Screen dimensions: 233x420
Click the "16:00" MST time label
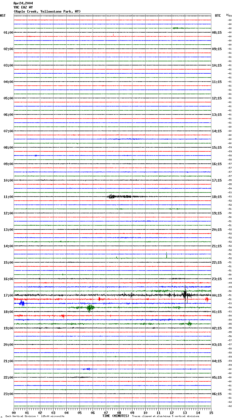8,279
